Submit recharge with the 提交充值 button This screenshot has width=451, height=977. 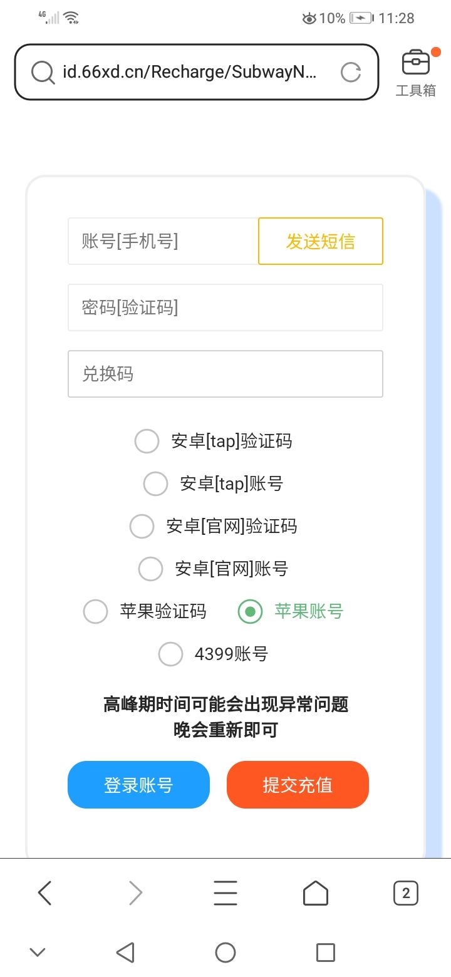pos(298,785)
